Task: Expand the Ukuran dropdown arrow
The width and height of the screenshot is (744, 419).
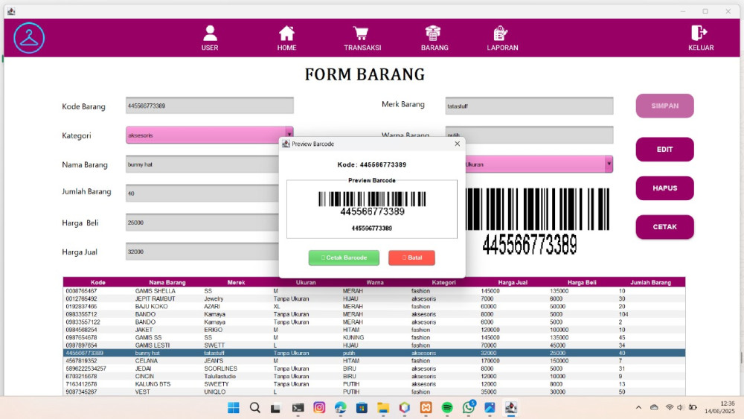Action: pos(609,164)
